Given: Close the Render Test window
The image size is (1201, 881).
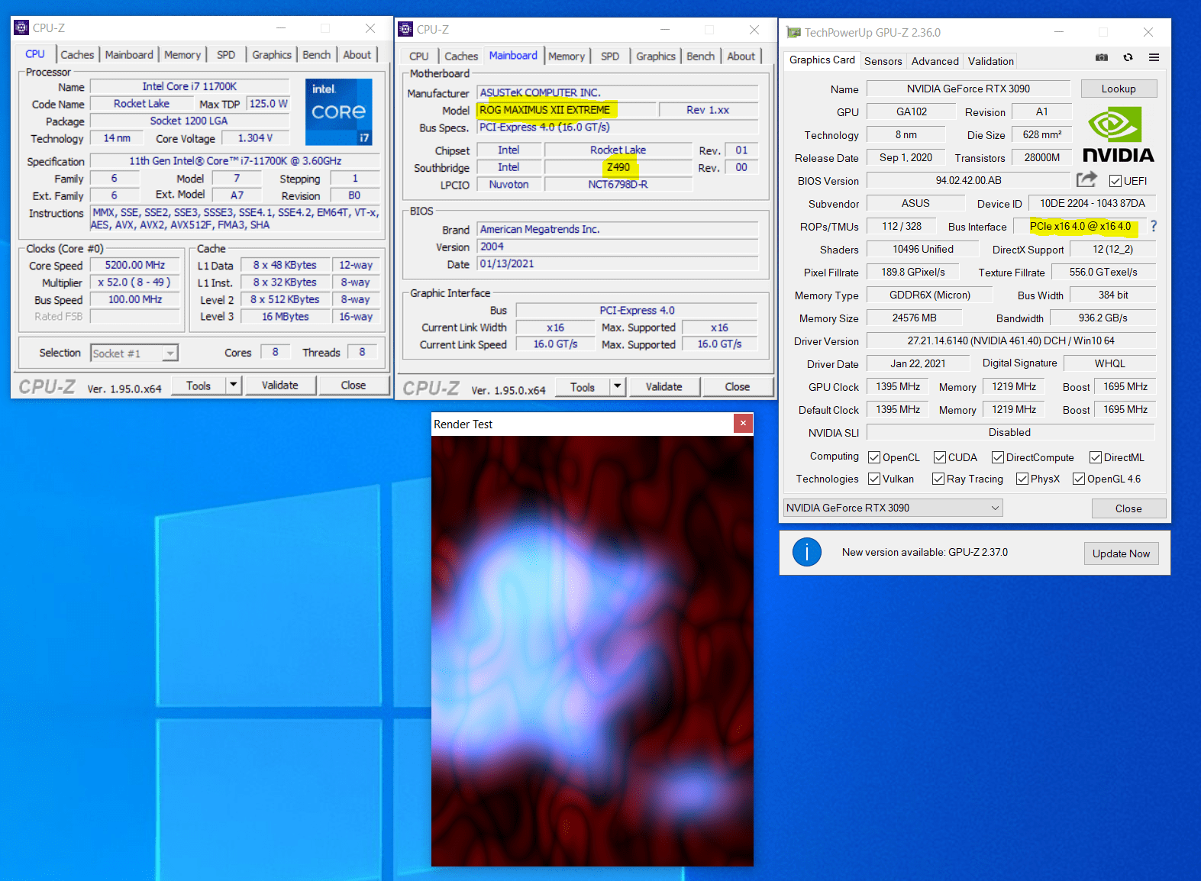Looking at the screenshot, I should point(743,424).
